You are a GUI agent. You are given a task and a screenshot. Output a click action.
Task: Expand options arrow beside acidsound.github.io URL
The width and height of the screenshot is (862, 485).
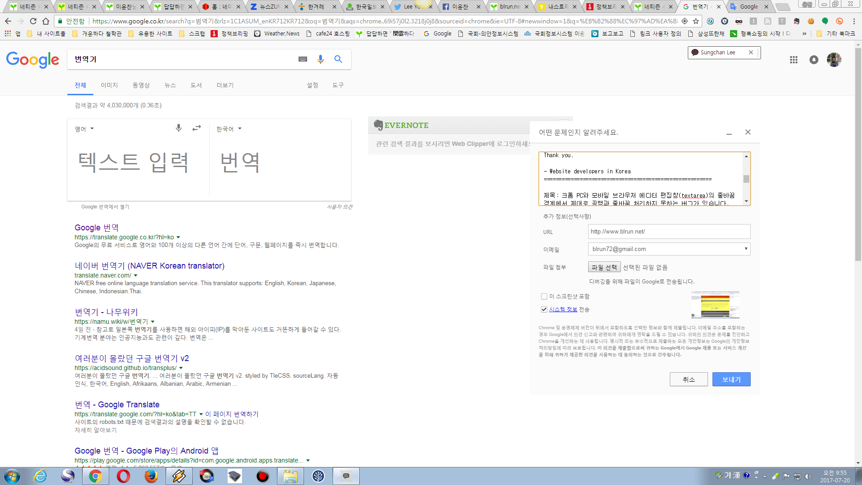click(x=181, y=368)
